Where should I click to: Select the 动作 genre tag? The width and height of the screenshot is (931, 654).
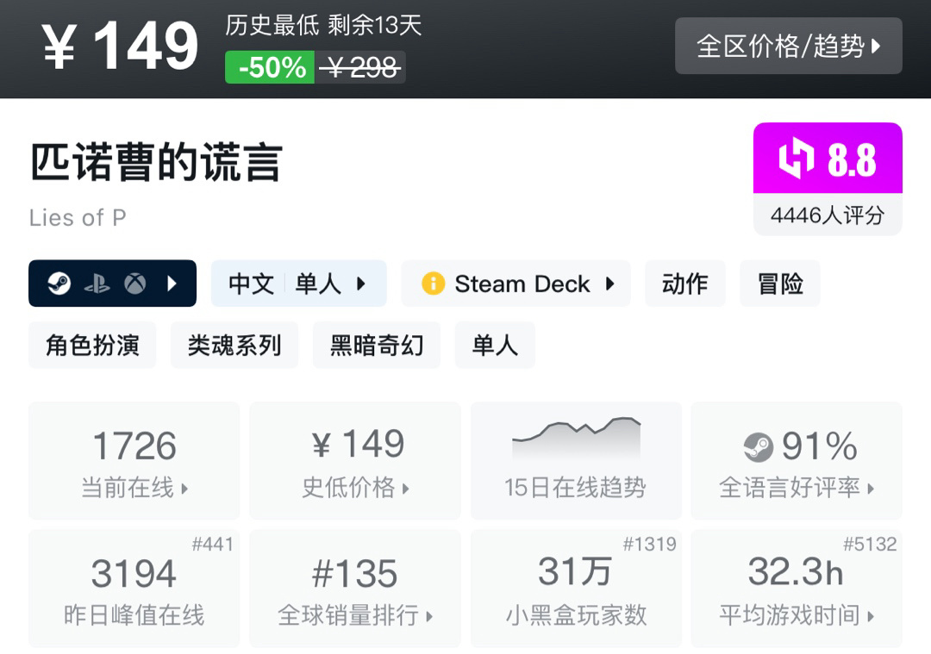(x=684, y=283)
